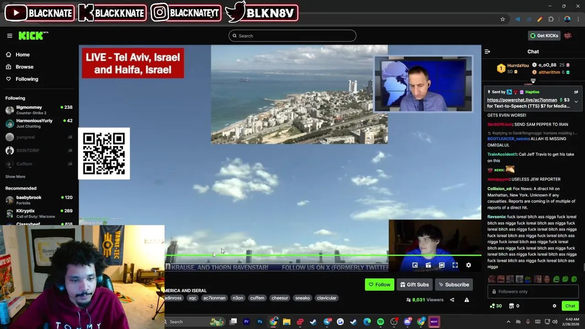Open HarmoniousYuriy channel in Following
The height and width of the screenshot is (329, 585).
pyautogui.click(x=39, y=123)
